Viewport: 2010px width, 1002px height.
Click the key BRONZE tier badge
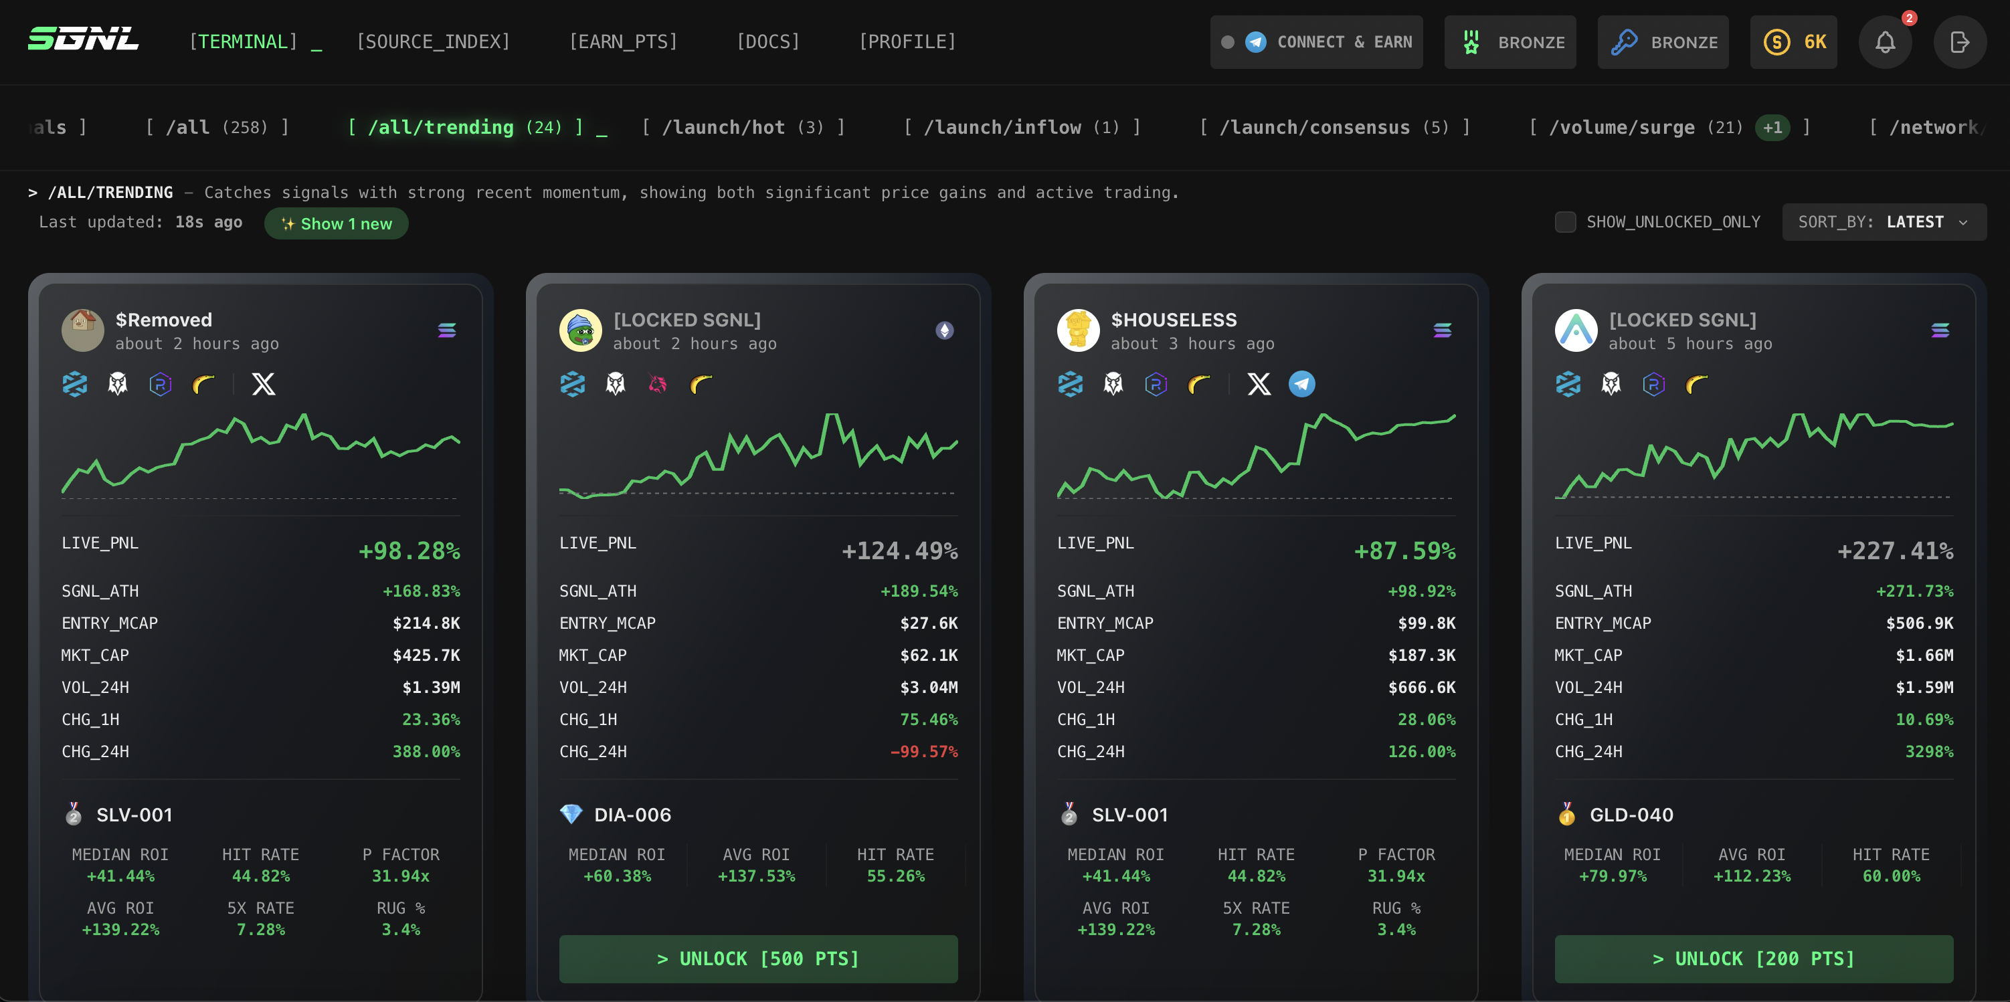(x=1662, y=42)
